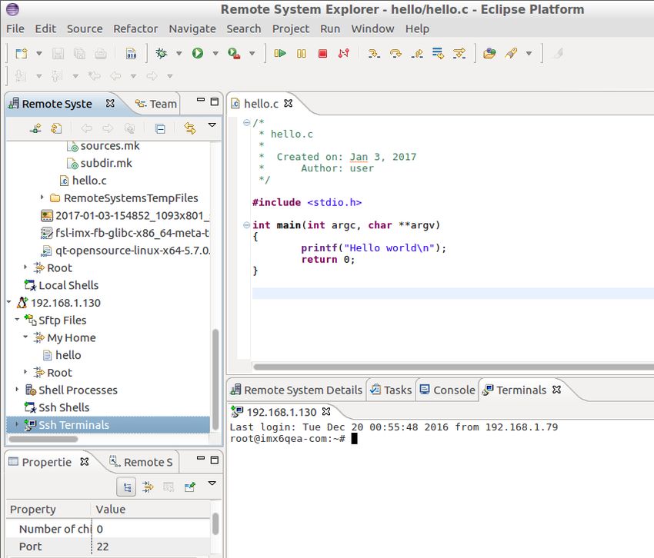Click the Disconnect icon

tap(344, 53)
